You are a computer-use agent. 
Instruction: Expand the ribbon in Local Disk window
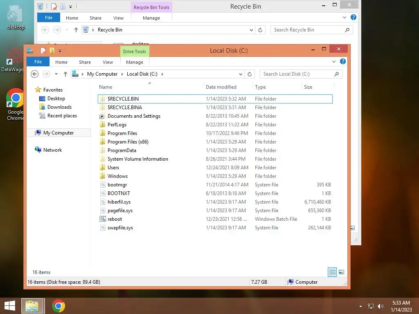click(x=334, y=62)
